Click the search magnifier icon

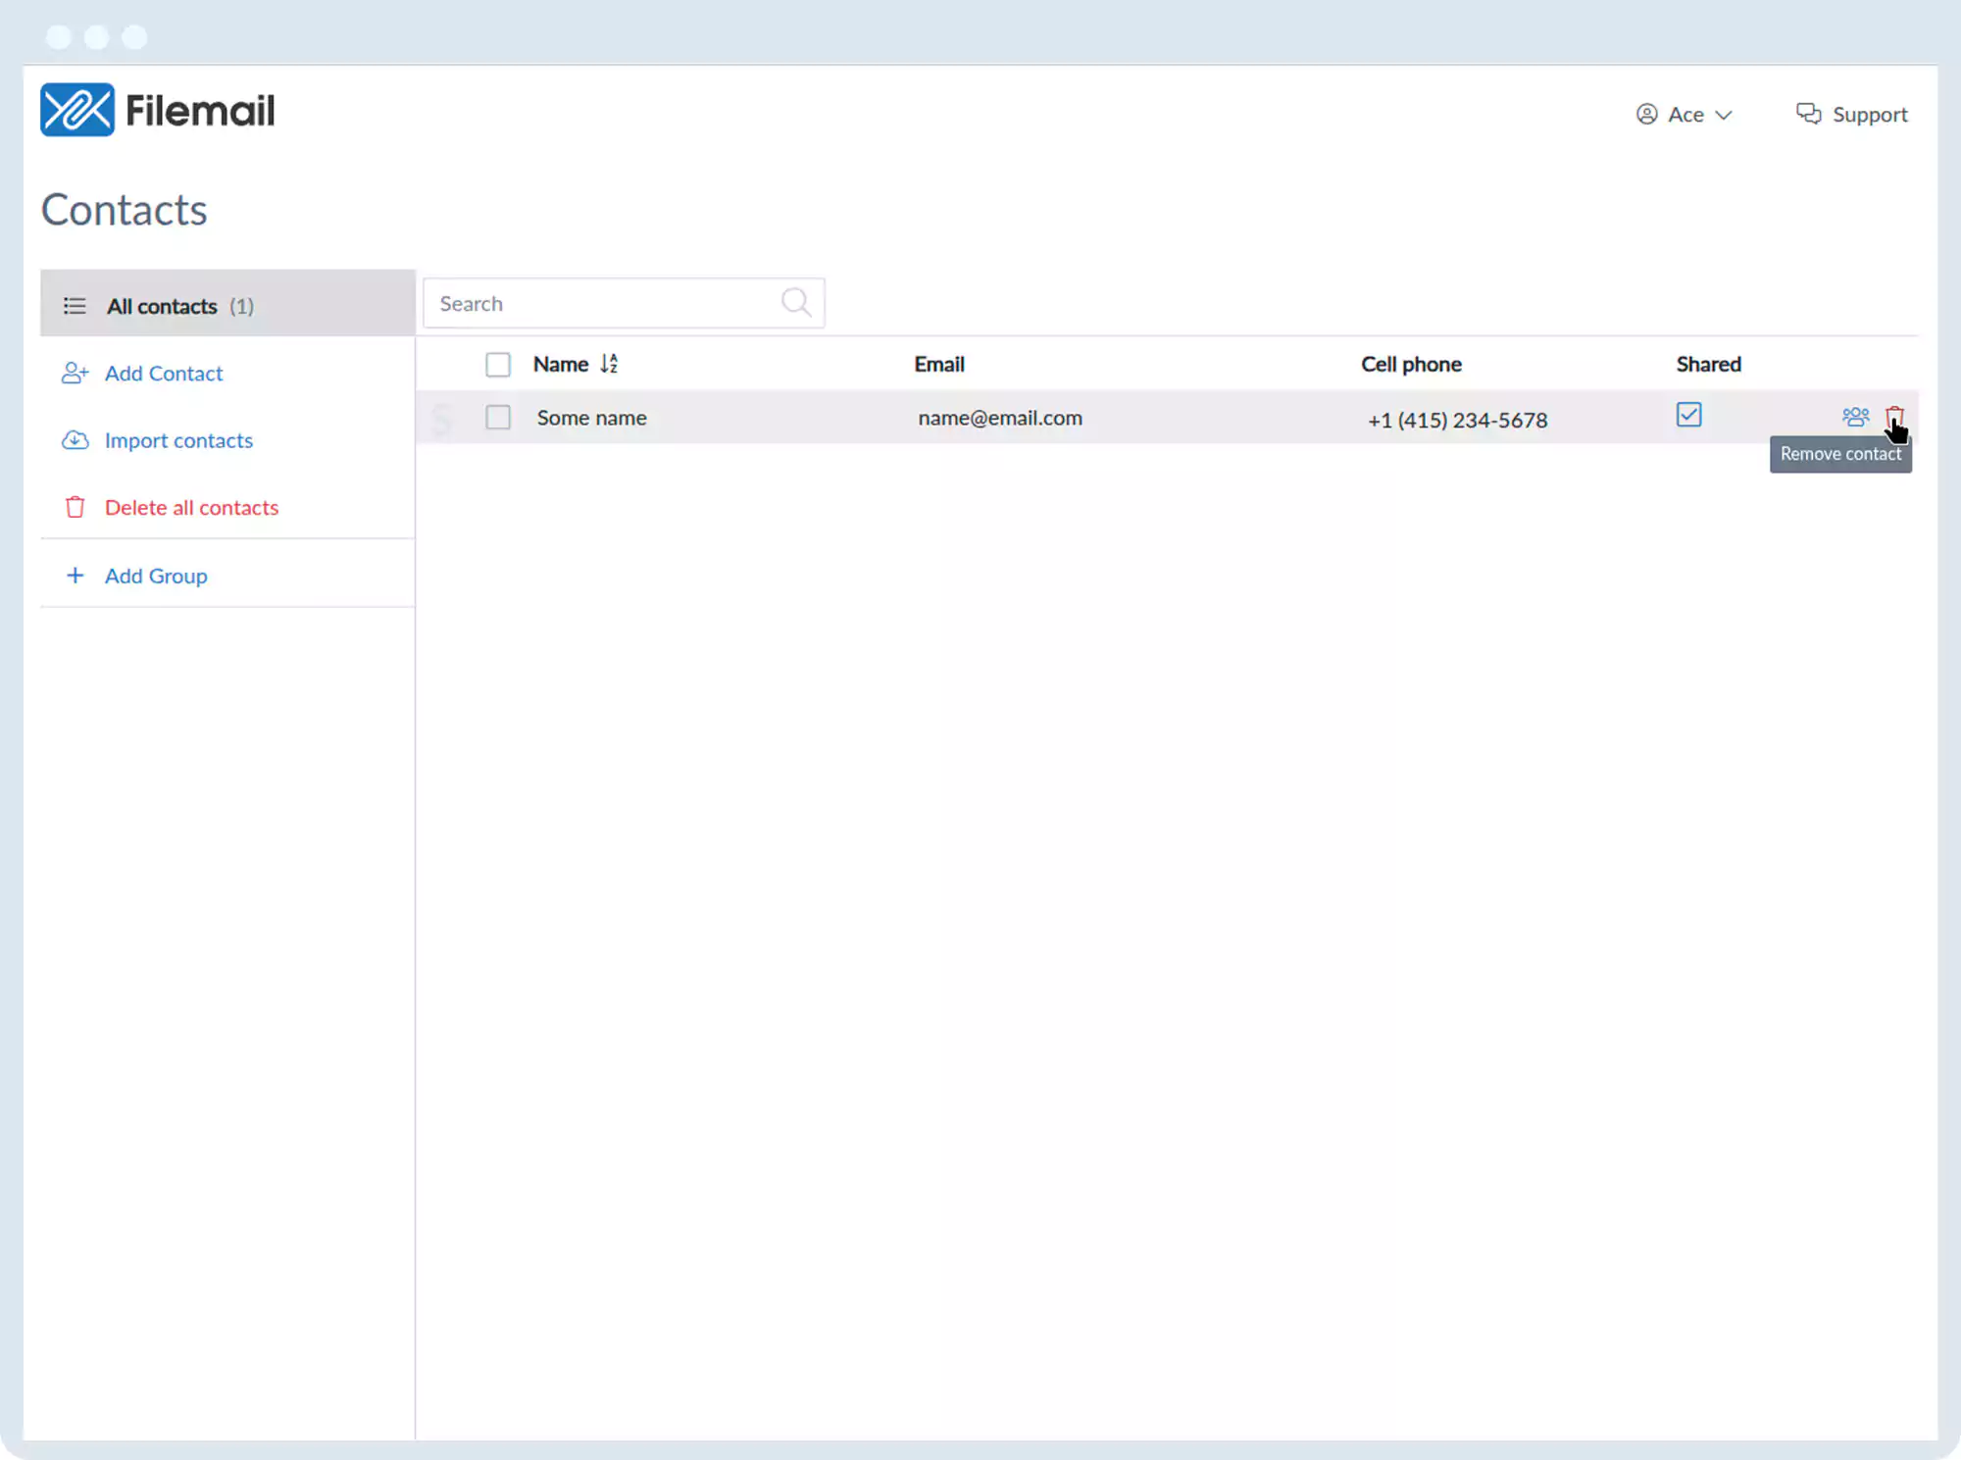(x=795, y=302)
